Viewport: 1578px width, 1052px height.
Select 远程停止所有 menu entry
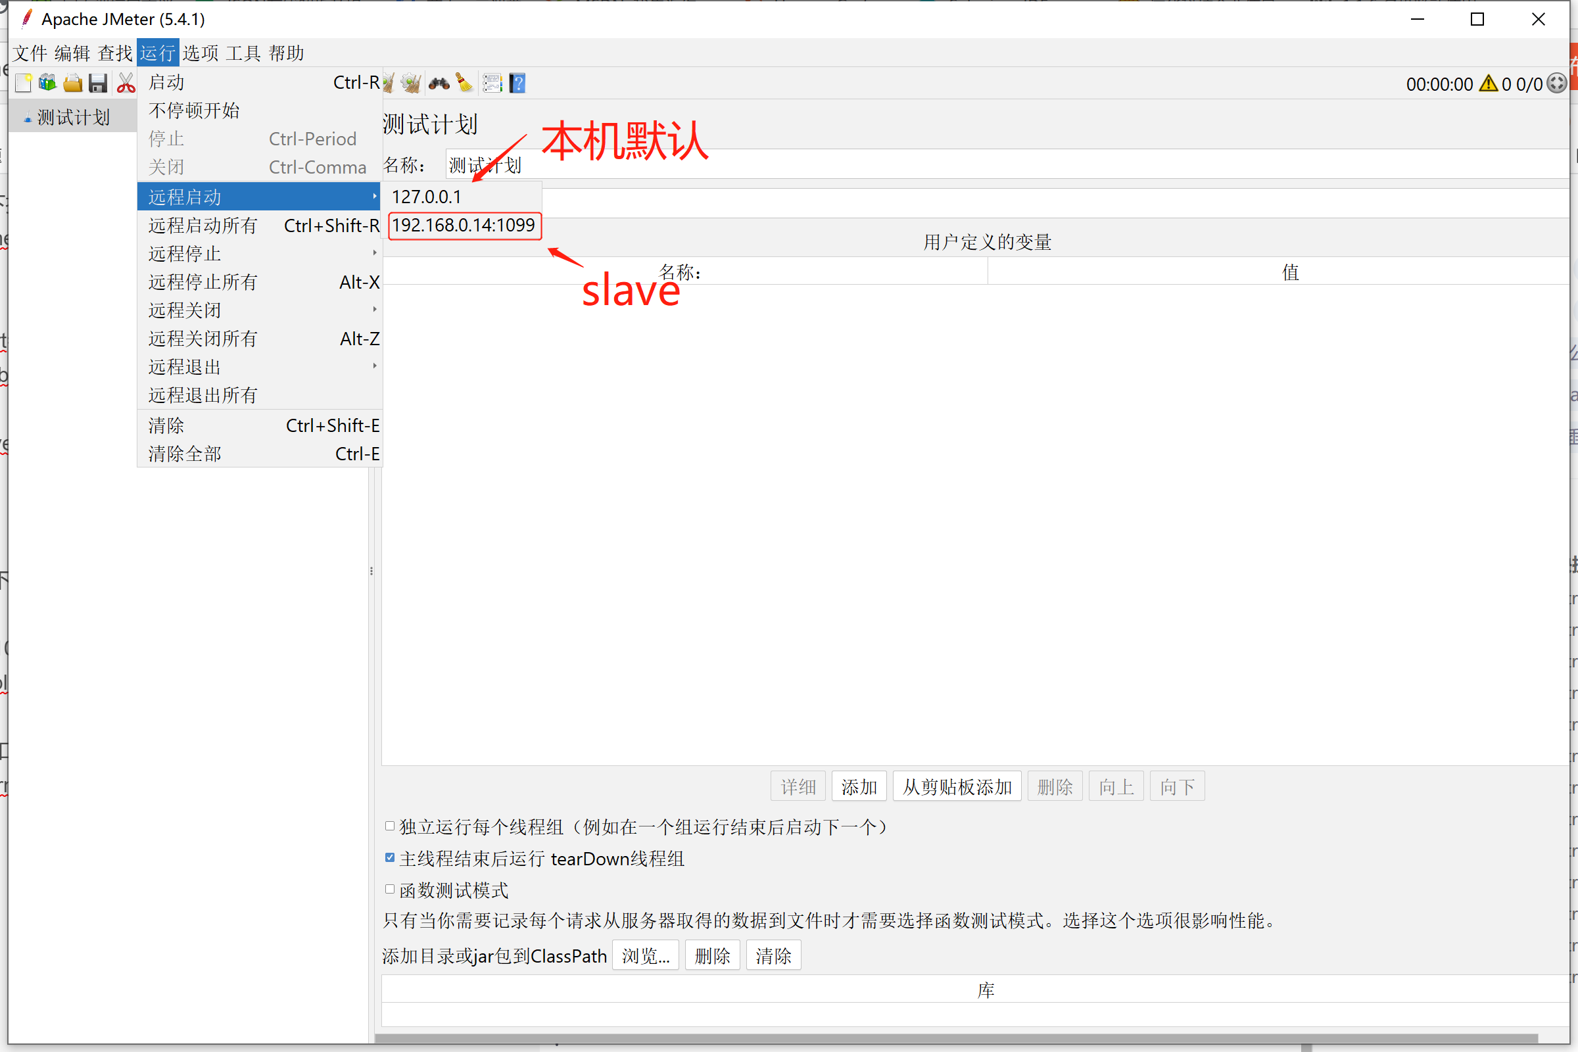260,282
